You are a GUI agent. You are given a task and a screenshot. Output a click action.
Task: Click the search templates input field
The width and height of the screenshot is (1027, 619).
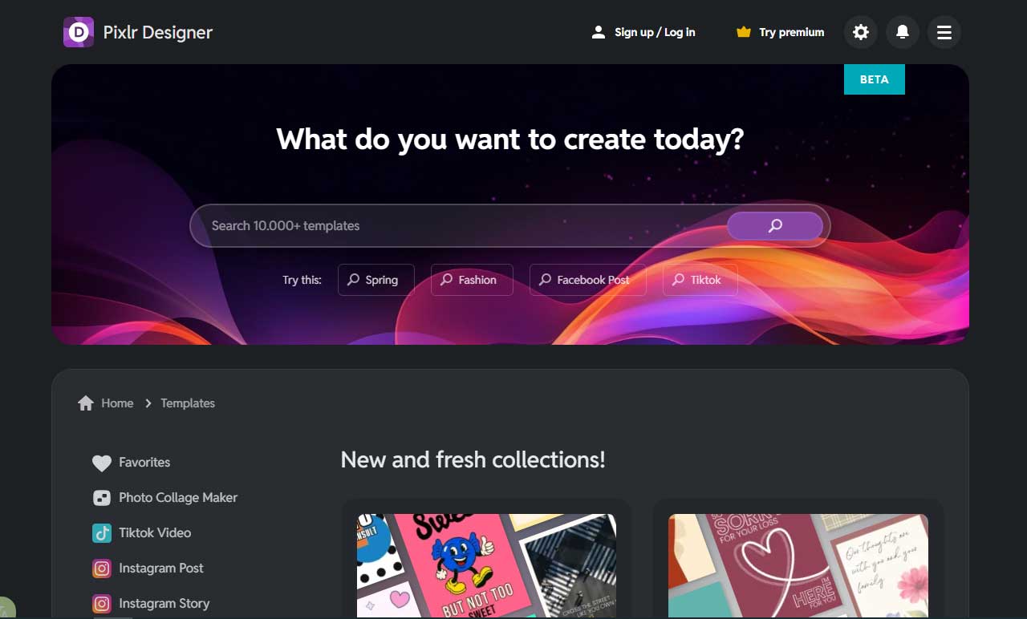pyautogui.click(x=449, y=225)
